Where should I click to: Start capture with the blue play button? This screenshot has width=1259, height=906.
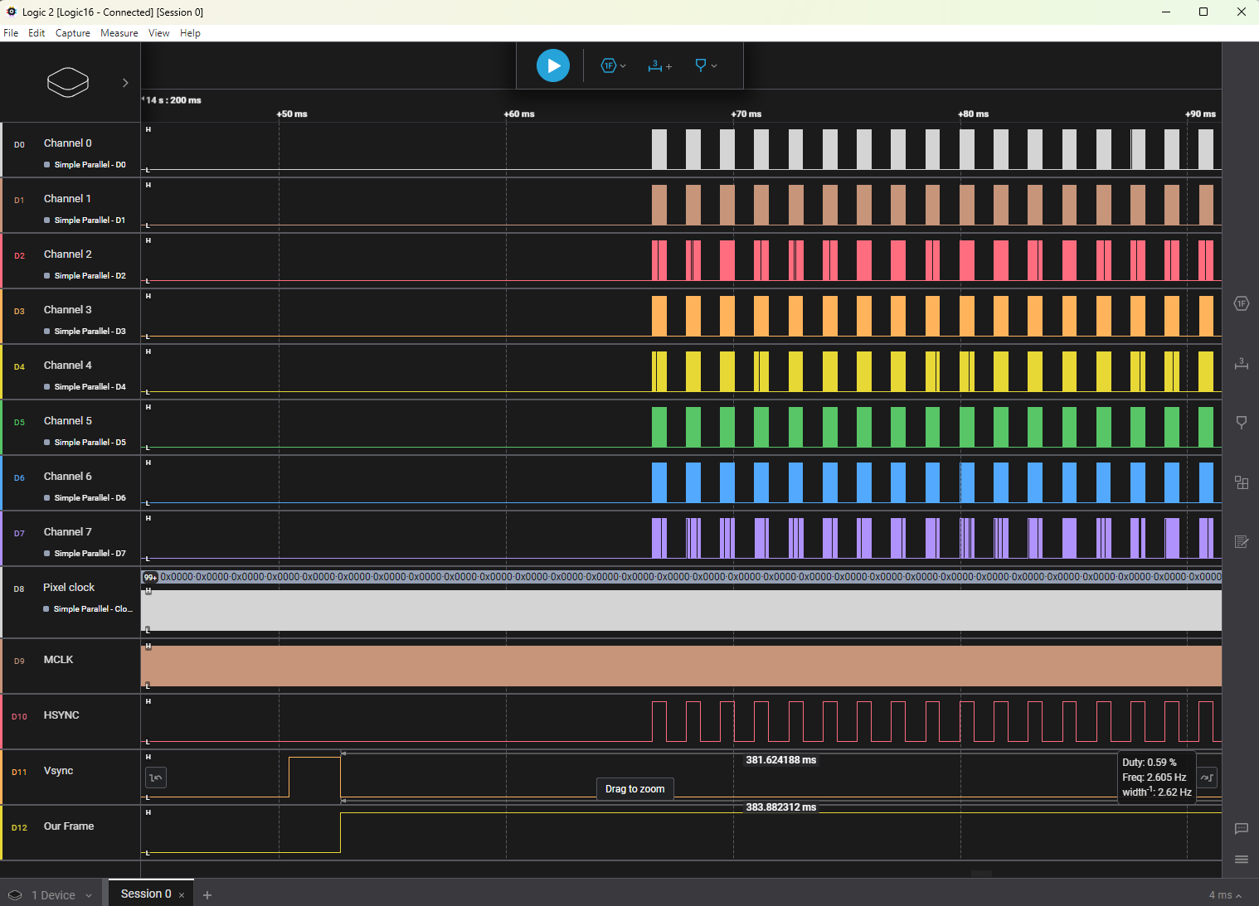click(552, 65)
